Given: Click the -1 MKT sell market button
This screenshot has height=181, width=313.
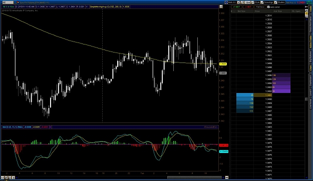Looking at the screenshot, I should tap(248, 7).
